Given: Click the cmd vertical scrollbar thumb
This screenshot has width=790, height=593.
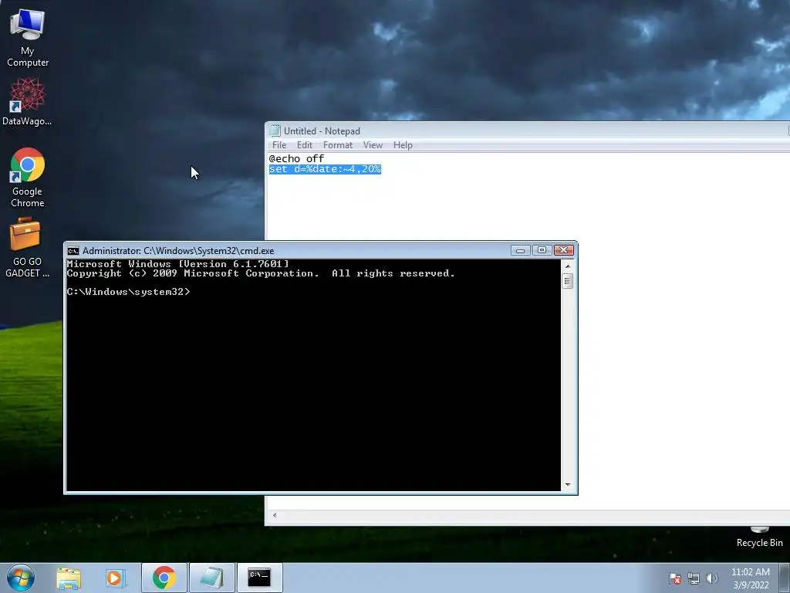Looking at the screenshot, I should click(x=568, y=281).
